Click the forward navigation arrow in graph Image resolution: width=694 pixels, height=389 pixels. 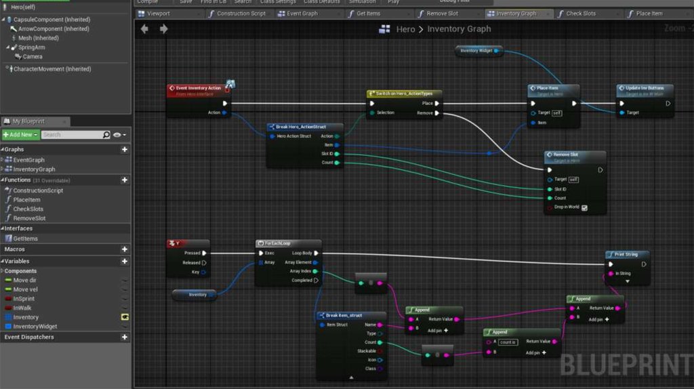163,29
